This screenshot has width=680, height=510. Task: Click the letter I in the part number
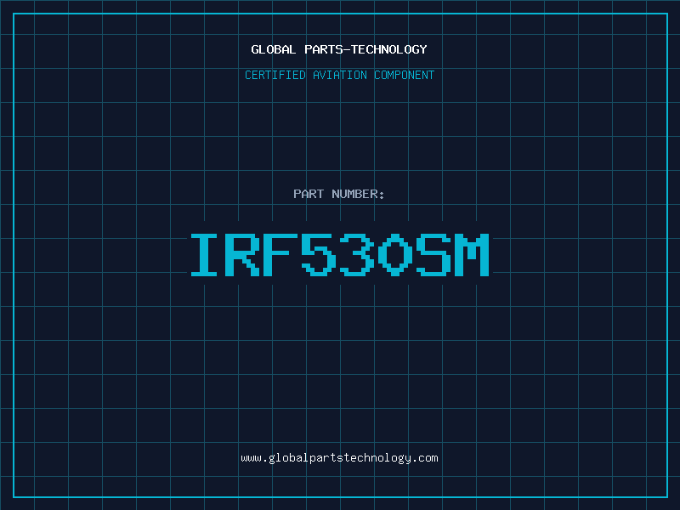pyautogui.click(x=206, y=255)
